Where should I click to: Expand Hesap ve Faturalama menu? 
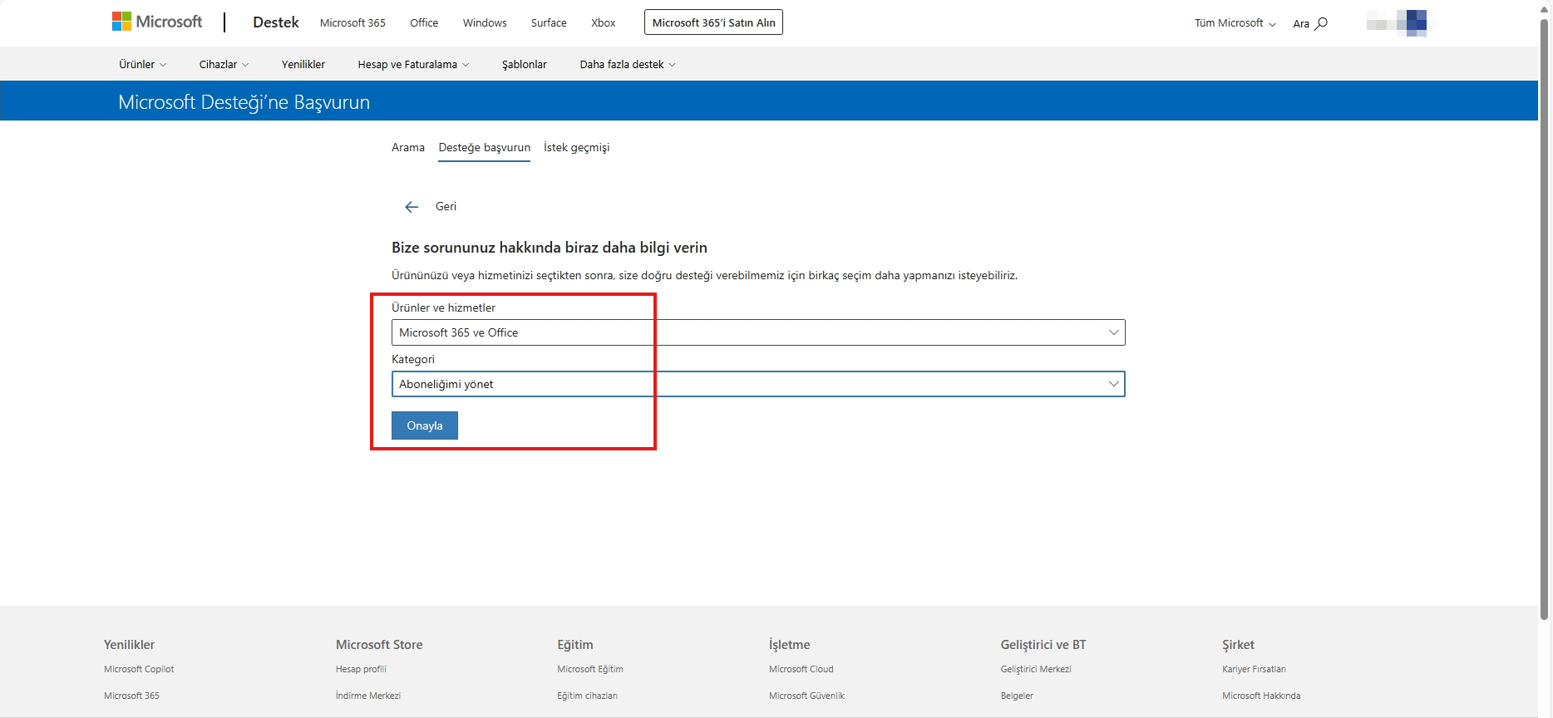coord(413,64)
